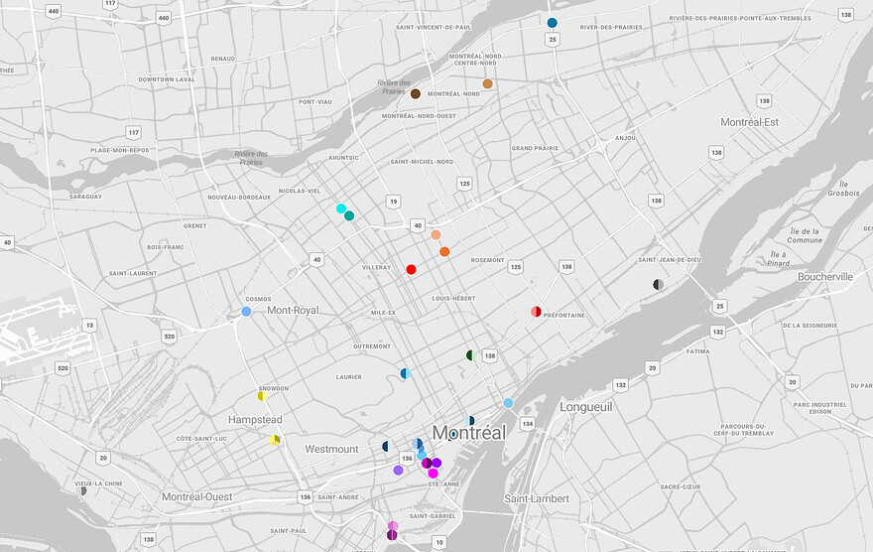This screenshot has height=552, width=873.
Task: Select the red-pink marker beside Préfontaine
Action: (536, 312)
